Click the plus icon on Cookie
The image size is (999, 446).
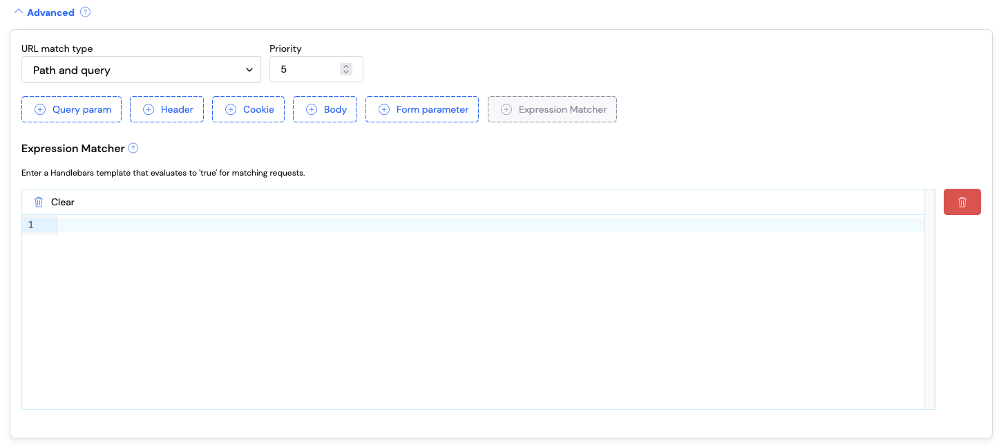coord(231,109)
